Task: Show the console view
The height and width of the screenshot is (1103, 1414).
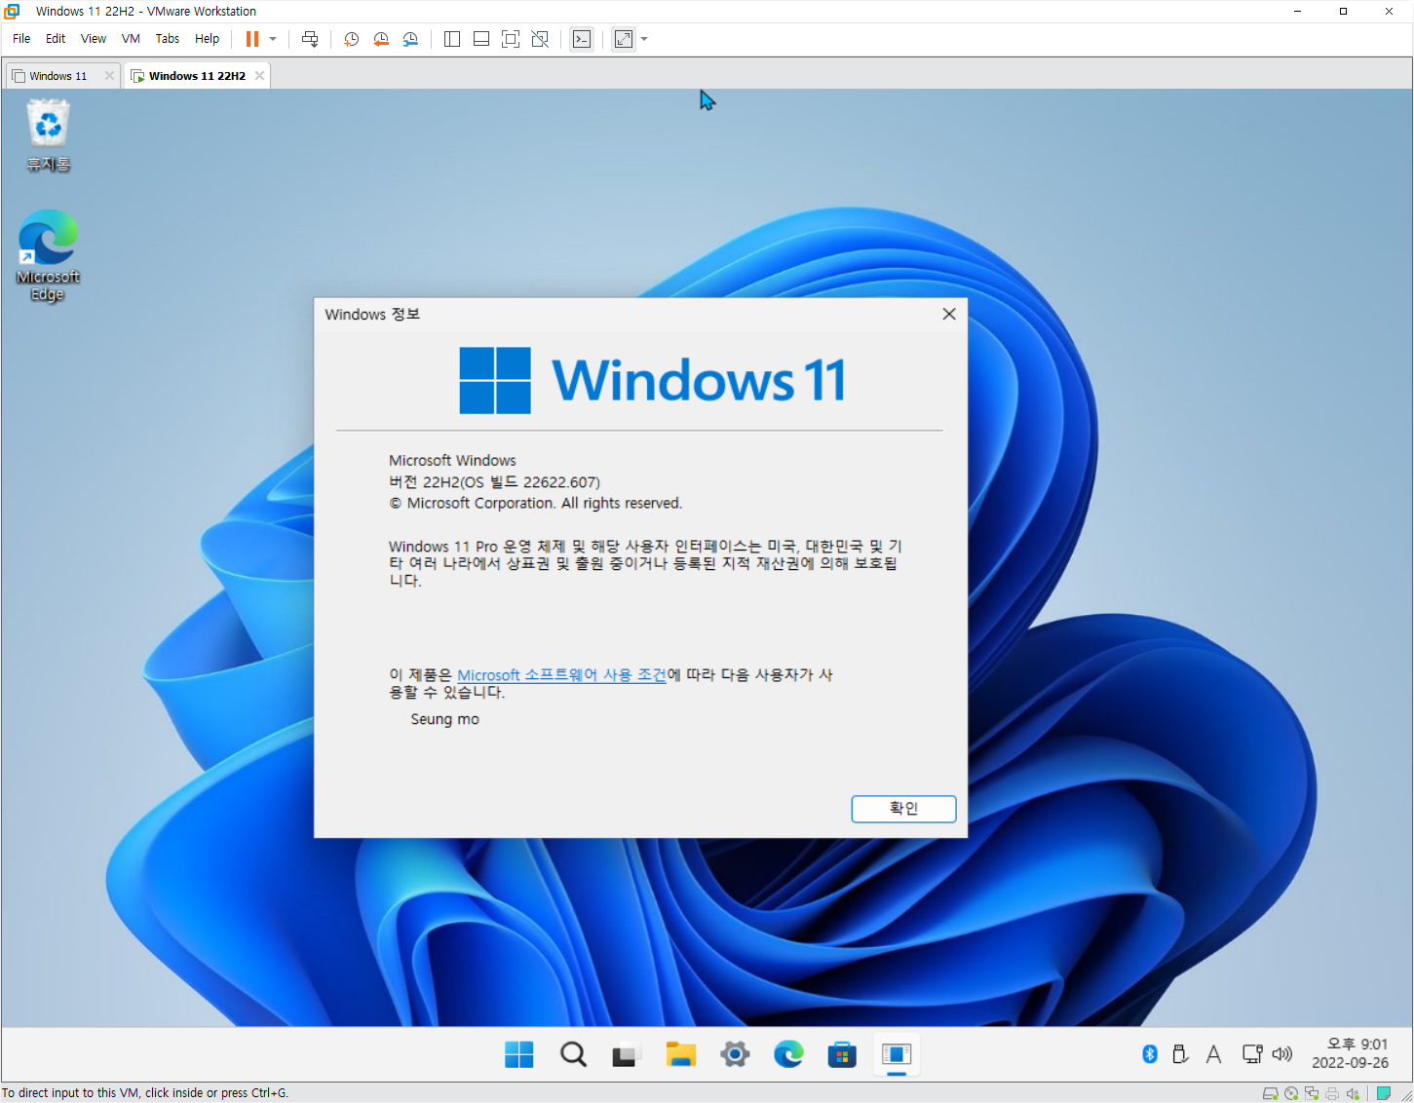Action: [582, 39]
